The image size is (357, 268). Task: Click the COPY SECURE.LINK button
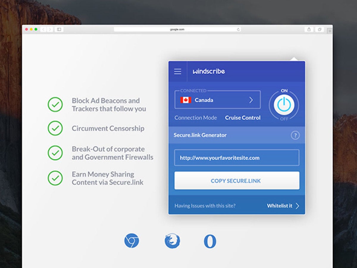point(237,181)
